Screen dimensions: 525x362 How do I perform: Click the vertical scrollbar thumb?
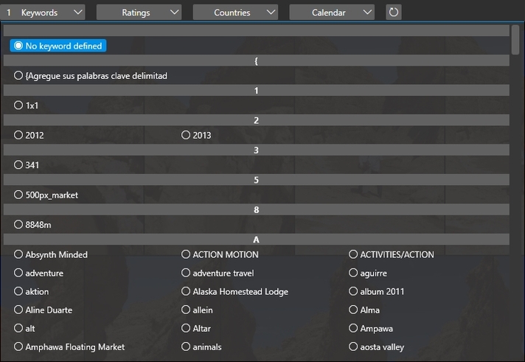(x=515, y=40)
